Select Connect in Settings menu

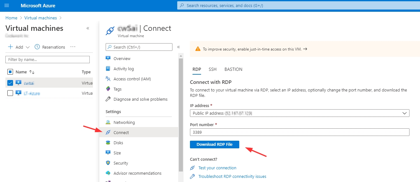139,132
